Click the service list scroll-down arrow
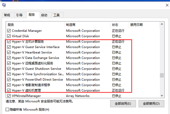 162,96
